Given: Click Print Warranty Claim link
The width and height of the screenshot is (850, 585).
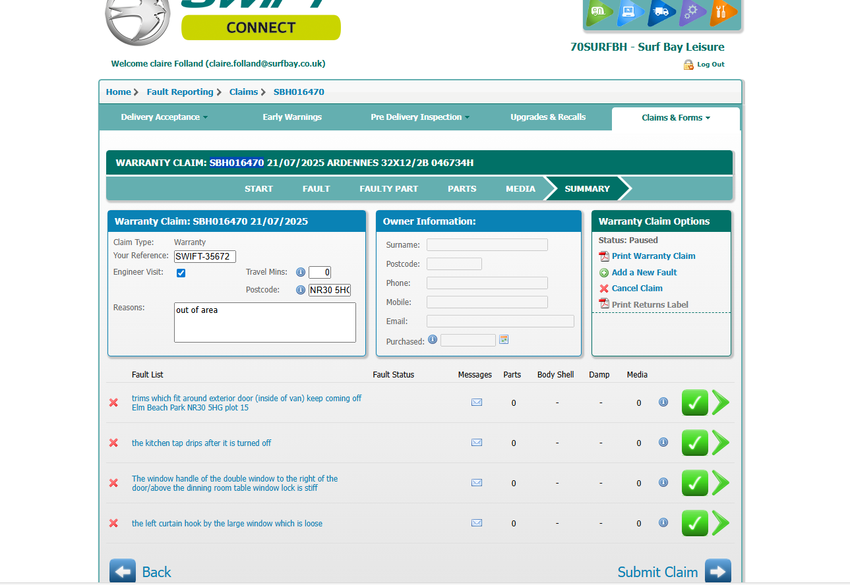Looking at the screenshot, I should [x=653, y=256].
